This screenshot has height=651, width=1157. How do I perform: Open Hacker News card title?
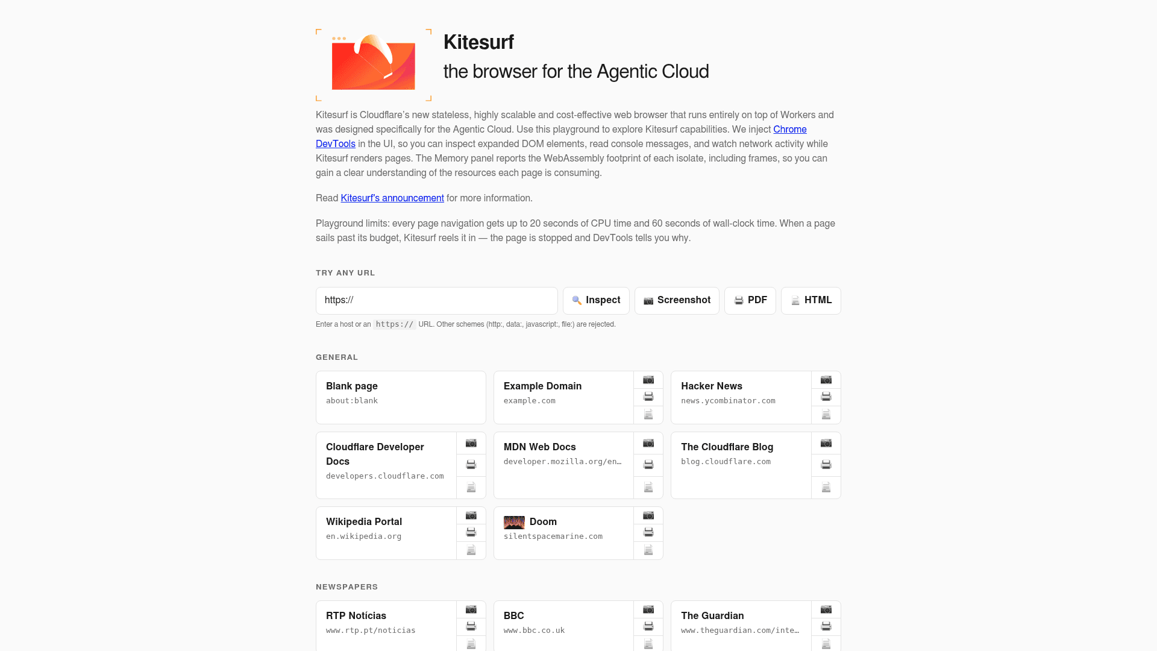click(712, 386)
